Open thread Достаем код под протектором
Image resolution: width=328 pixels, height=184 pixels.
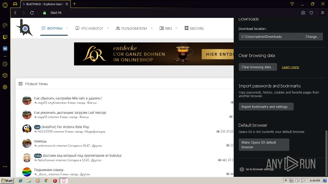(82, 155)
